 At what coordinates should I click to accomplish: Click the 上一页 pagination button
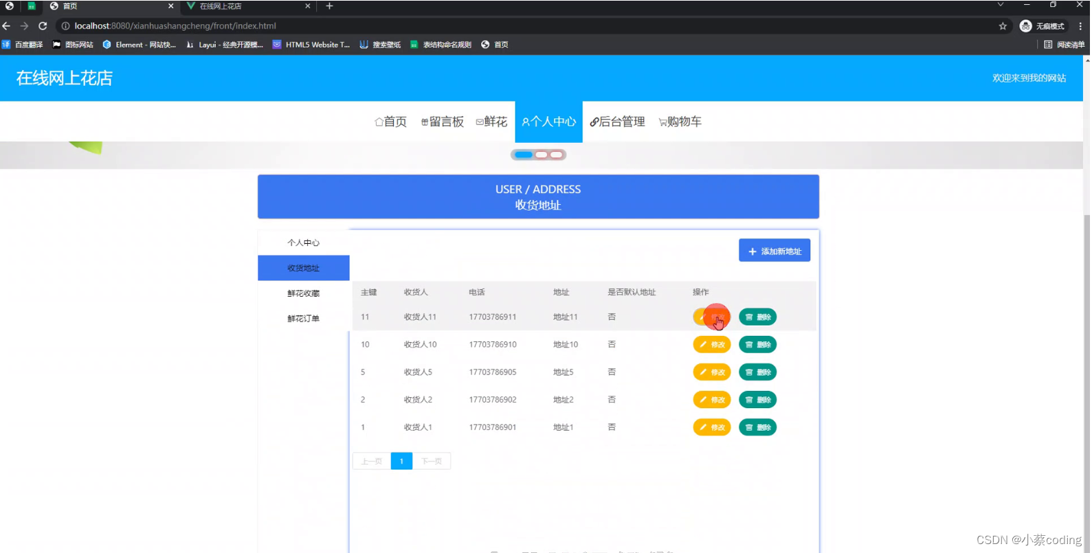pyautogui.click(x=372, y=462)
